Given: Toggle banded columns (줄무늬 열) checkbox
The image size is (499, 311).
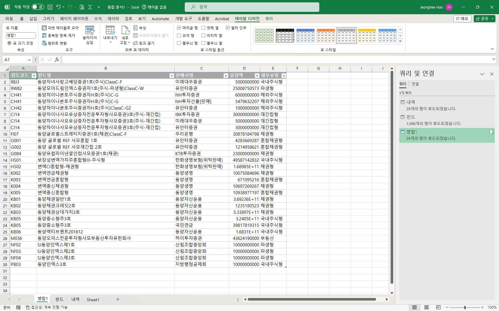Looking at the screenshot, I should (x=203, y=43).
